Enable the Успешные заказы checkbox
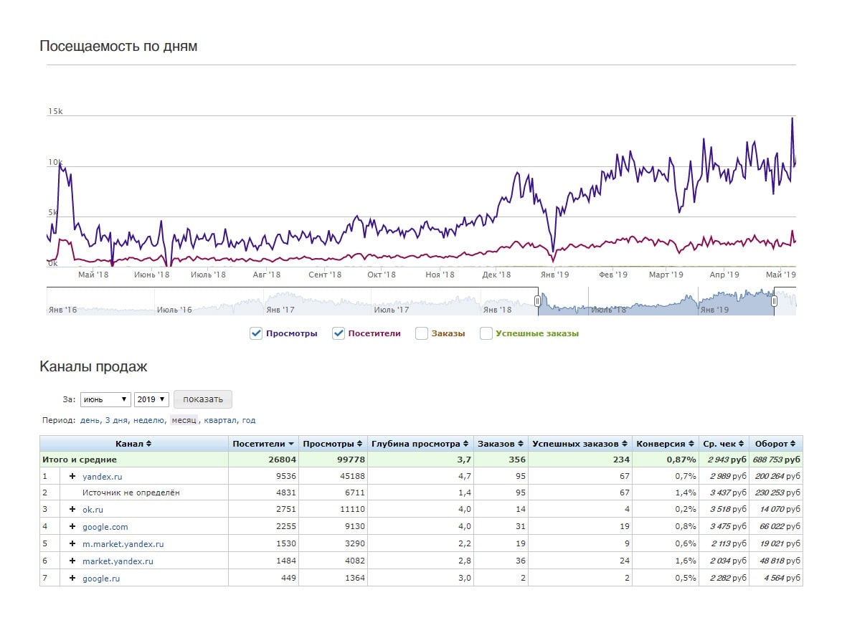 (x=486, y=333)
